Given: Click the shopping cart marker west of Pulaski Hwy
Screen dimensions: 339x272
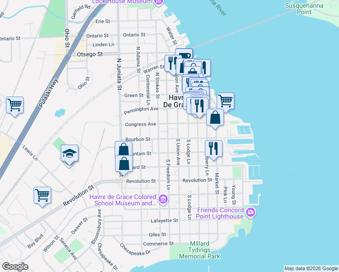Looking at the screenshot, I should pyautogui.click(x=15, y=105).
